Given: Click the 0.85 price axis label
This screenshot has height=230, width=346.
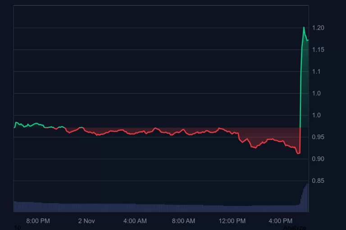Looking at the screenshot, I should [x=319, y=181].
